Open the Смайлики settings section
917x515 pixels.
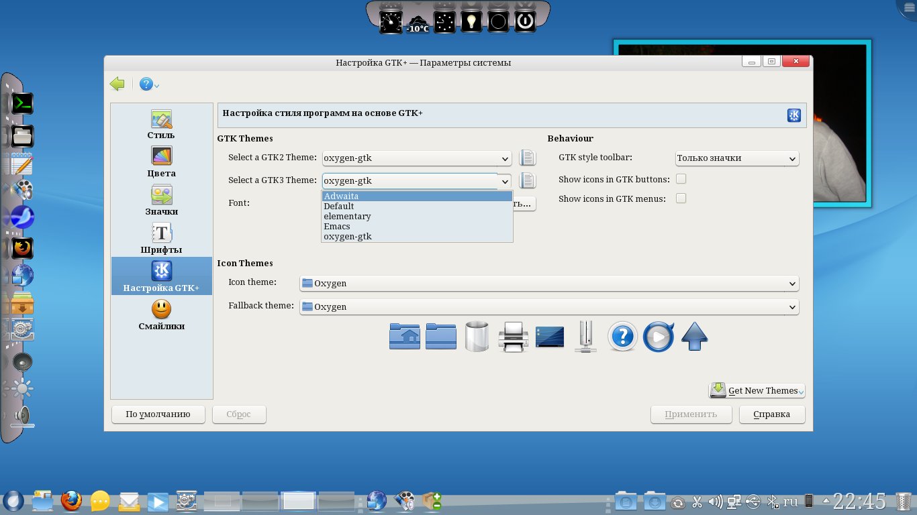coord(161,316)
